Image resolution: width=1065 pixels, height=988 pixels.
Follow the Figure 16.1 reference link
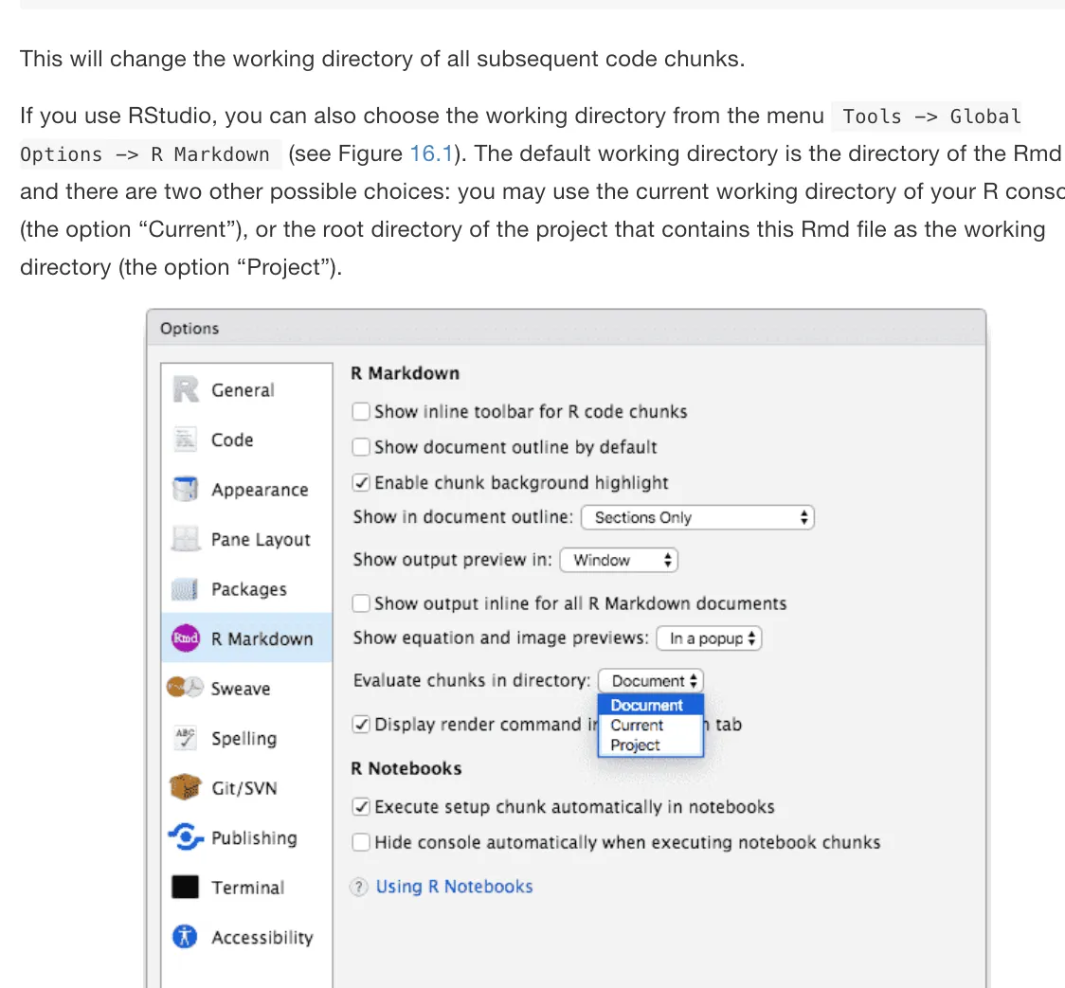[x=430, y=153]
